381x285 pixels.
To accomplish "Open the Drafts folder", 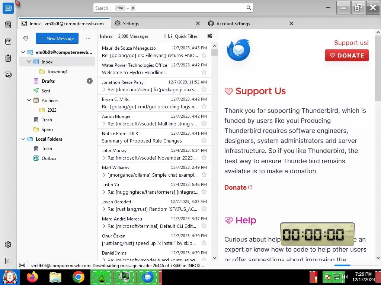I will coord(57,81).
